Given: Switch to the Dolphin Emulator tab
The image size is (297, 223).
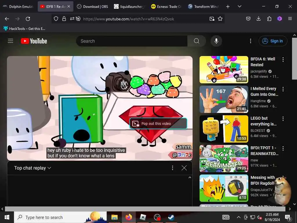Looking at the screenshot, I should pos(18,6).
